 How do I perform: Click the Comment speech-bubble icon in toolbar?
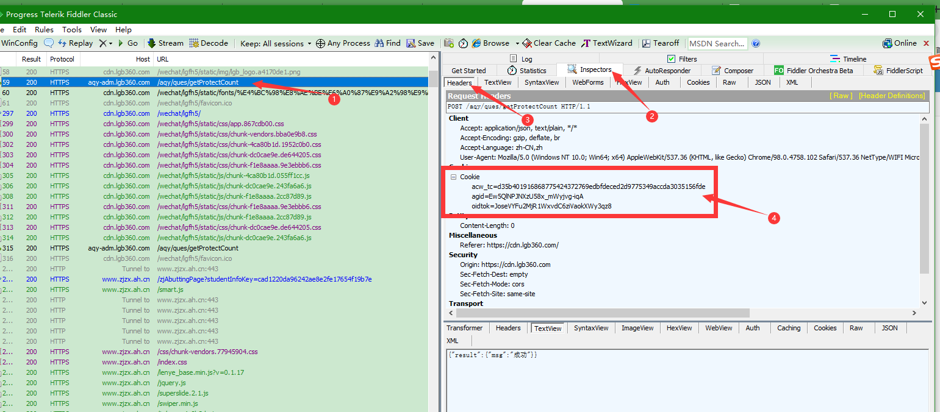(49, 43)
